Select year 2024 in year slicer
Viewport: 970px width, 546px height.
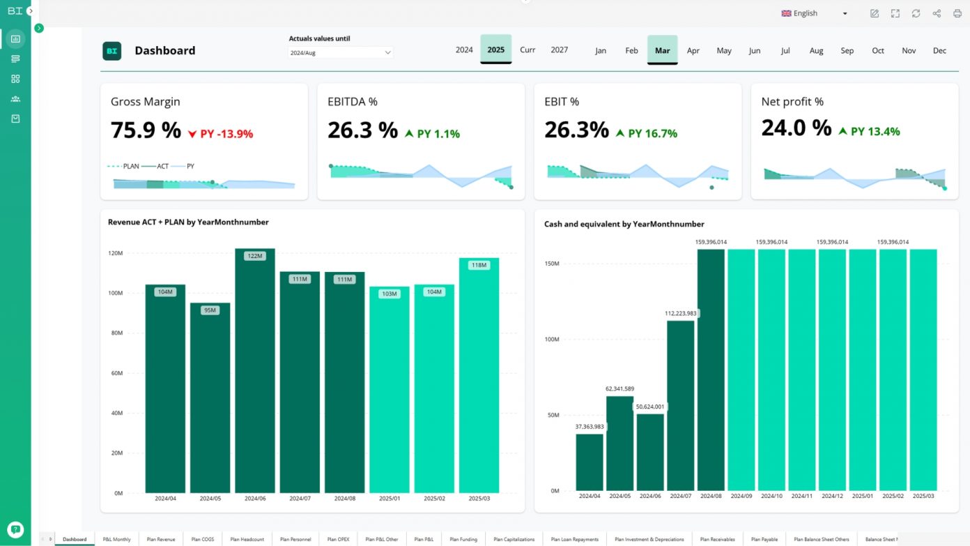[464, 50]
